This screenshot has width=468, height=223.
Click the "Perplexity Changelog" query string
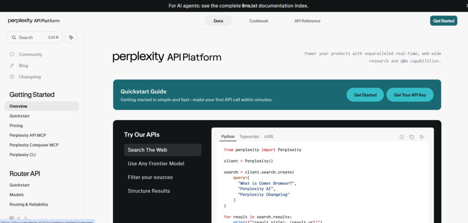(x=264, y=194)
